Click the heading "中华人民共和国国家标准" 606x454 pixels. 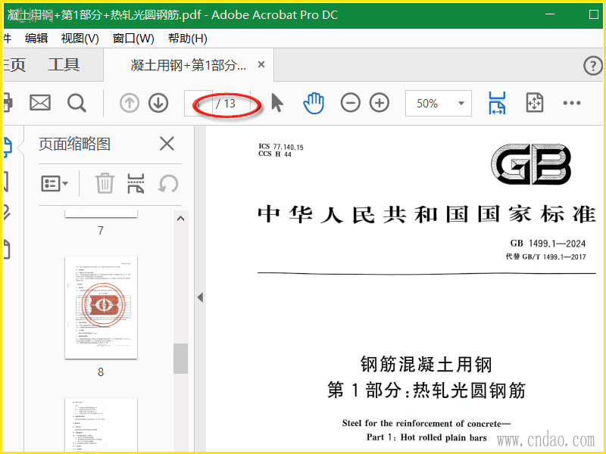coord(426,214)
